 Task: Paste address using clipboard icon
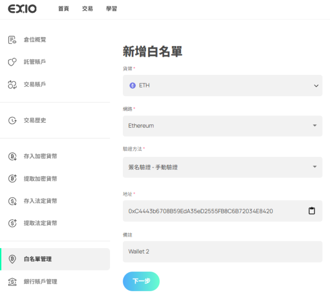point(312,211)
